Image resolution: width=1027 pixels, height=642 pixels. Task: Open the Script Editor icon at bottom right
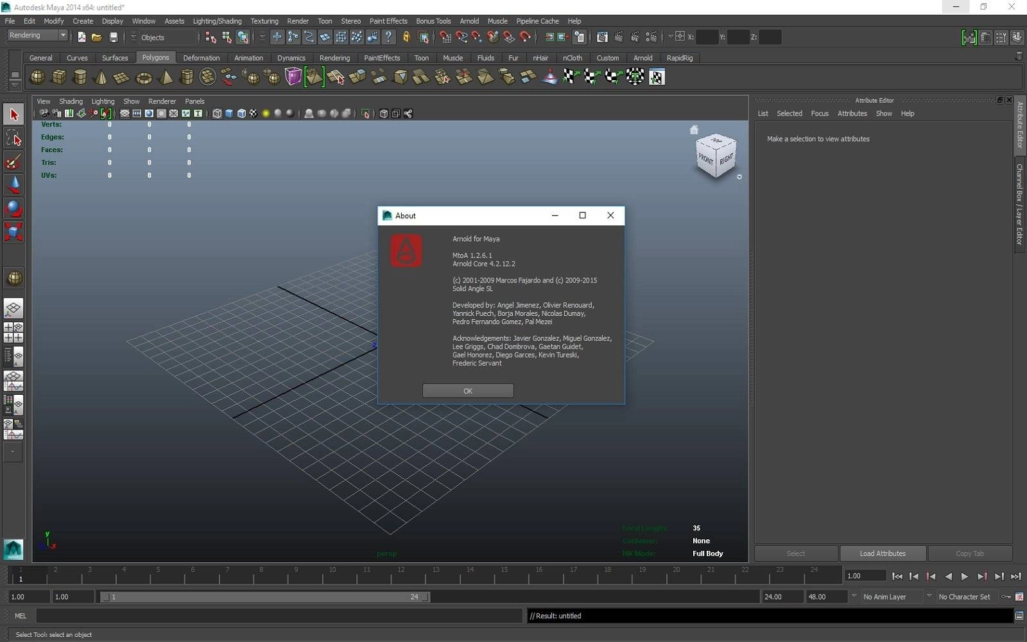pyautogui.click(x=1019, y=616)
